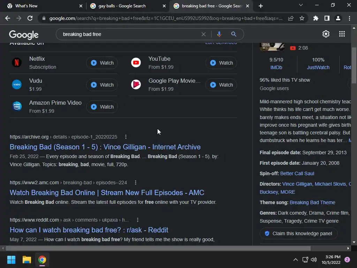Open tab search chevron in title bar
This screenshot has width=357, height=268.
[x=301, y=5]
